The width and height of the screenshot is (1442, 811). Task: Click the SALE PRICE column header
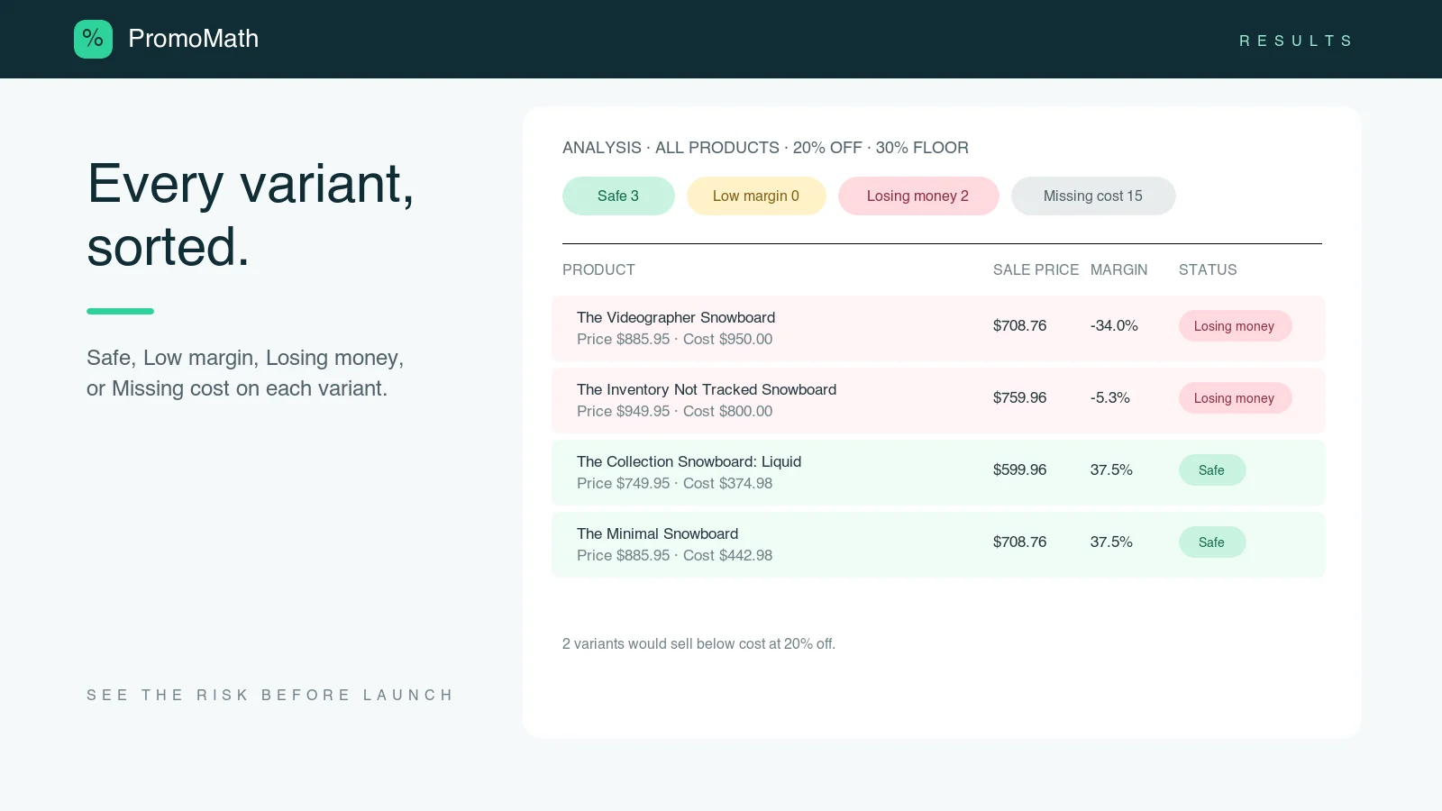tap(1036, 269)
